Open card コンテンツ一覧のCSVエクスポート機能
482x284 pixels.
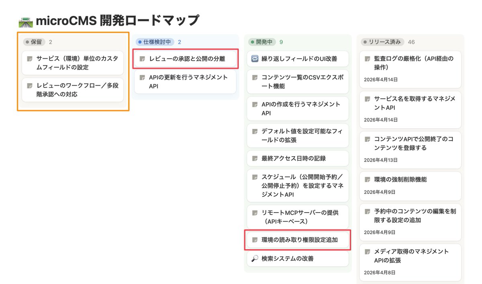click(x=298, y=82)
